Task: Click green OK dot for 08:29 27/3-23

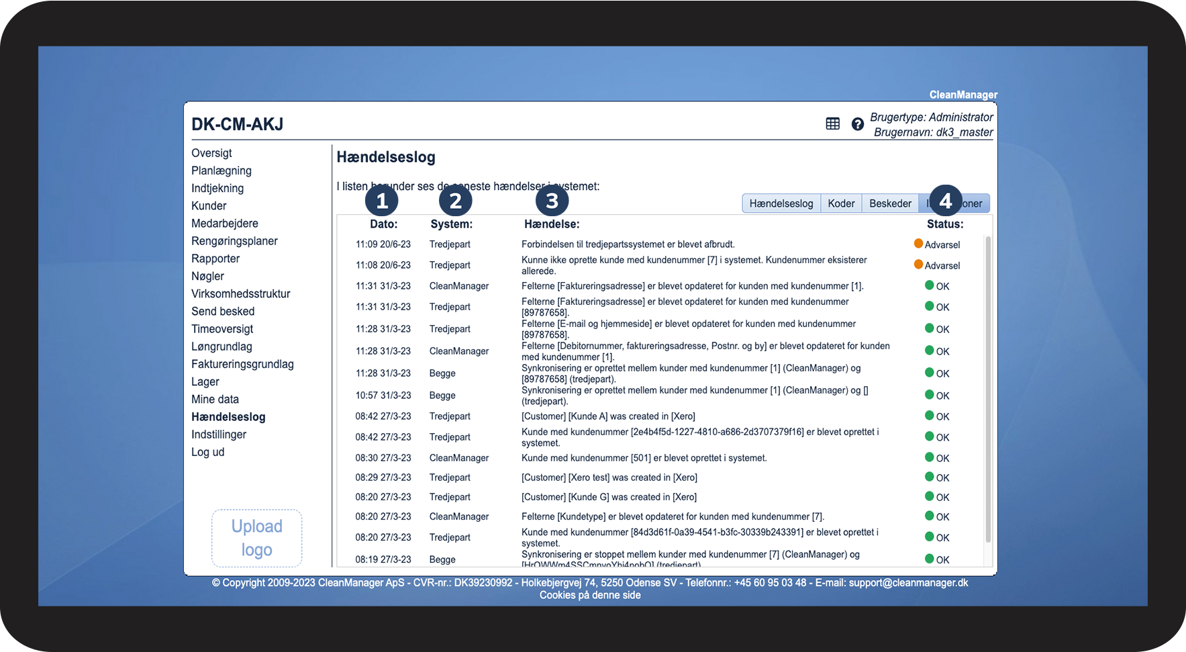Action: (x=930, y=477)
